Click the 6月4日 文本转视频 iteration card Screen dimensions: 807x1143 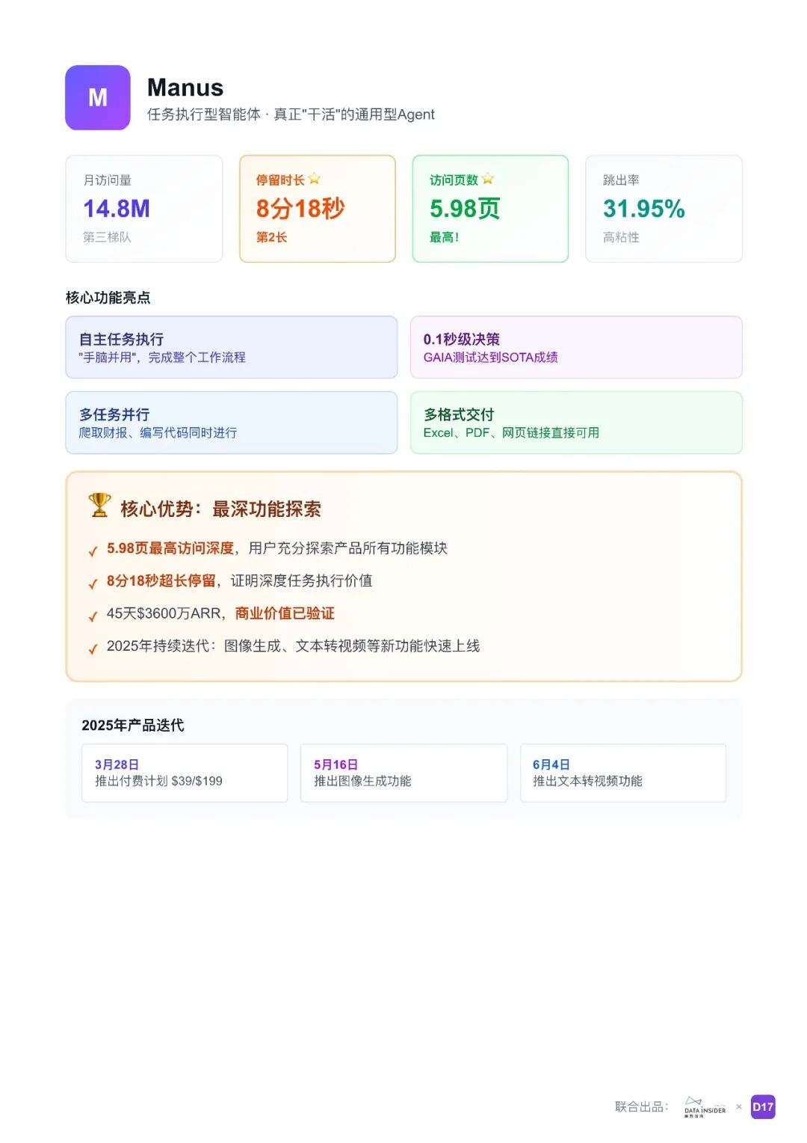[623, 773]
